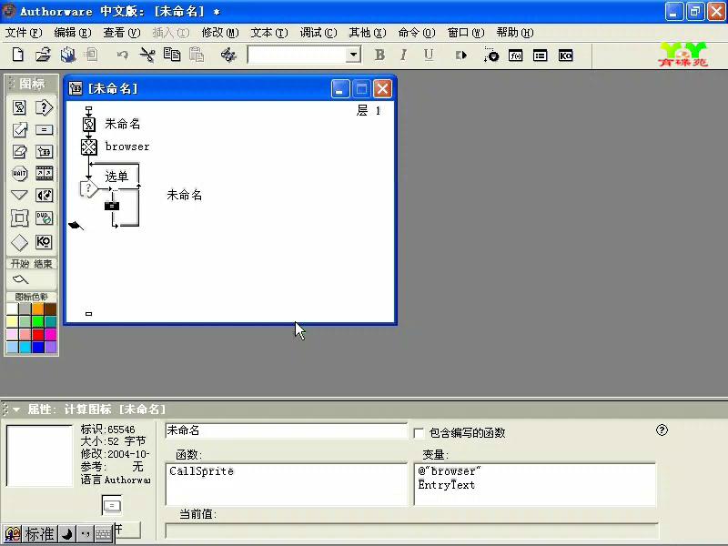Open the 查看 (View) menu
Viewport: 728px width, 546px height.
pyautogui.click(x=122, y=33)
